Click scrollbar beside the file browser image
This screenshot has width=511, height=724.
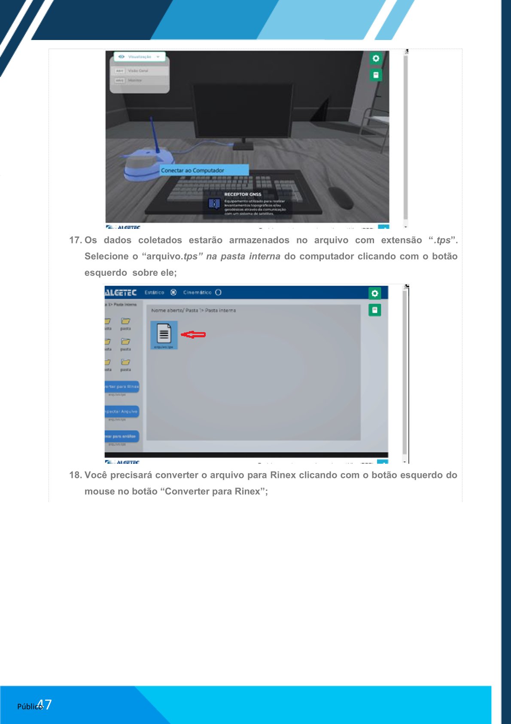[405, 372]
